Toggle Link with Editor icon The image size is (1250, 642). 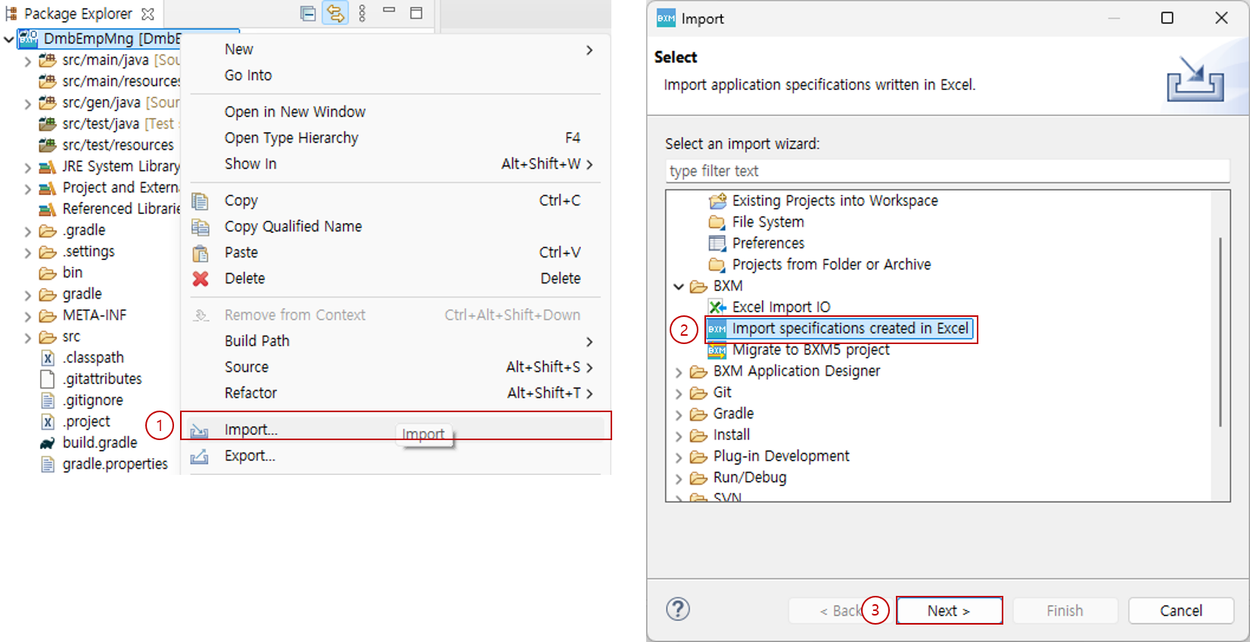coord(335,13)
